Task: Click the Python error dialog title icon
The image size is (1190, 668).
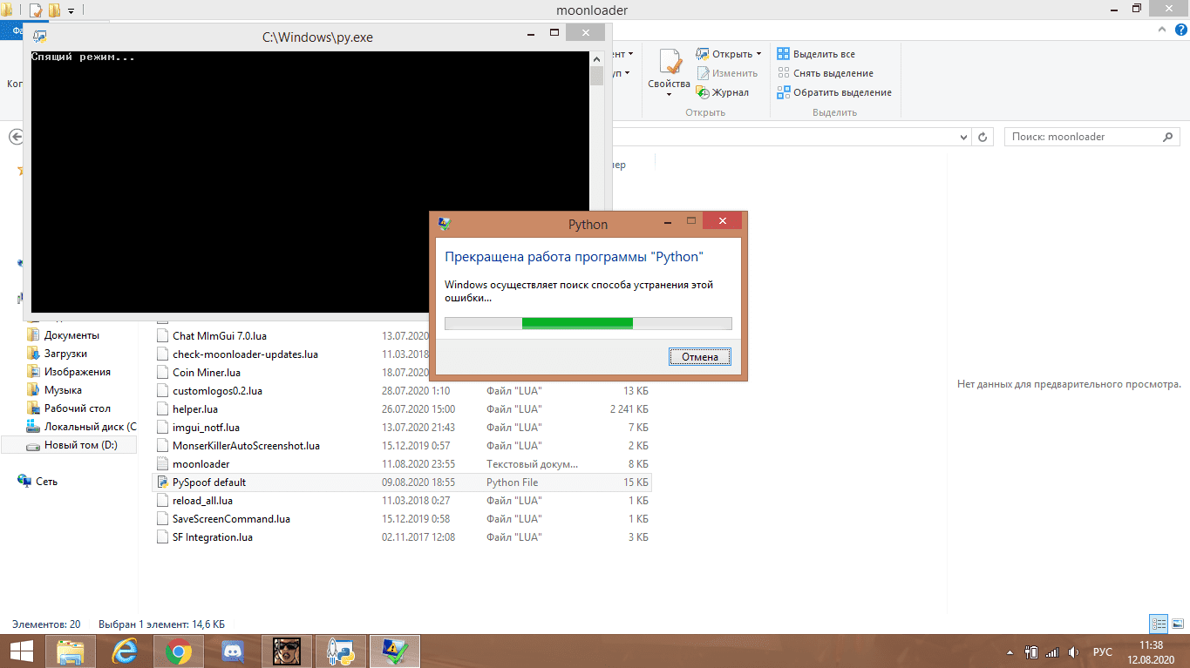Action: click(x=445, y=223)
